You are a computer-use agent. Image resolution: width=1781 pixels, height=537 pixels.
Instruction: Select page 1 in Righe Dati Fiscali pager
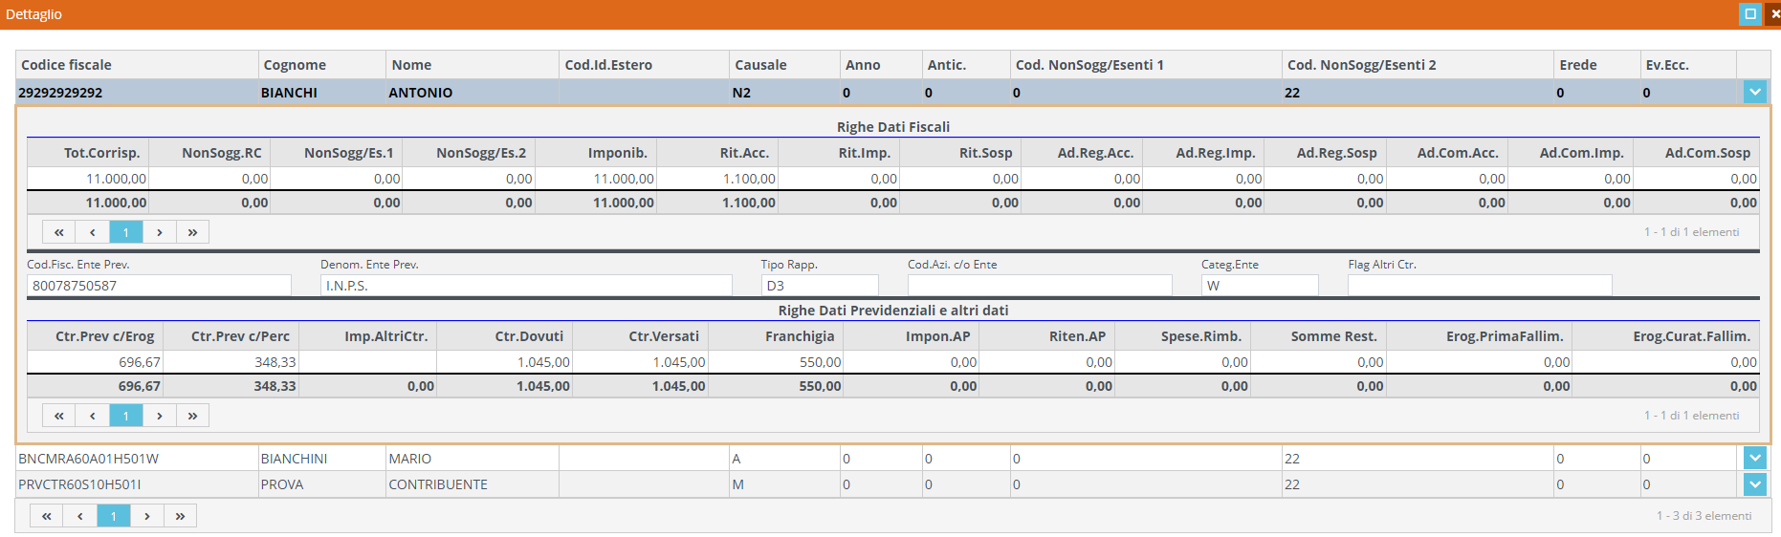point(126,232)
